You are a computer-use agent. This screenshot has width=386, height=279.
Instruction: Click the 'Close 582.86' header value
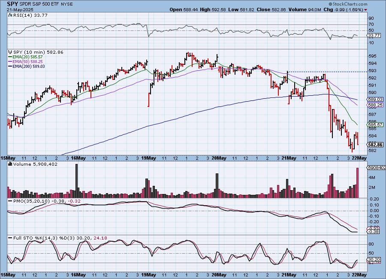click(271, 9)
